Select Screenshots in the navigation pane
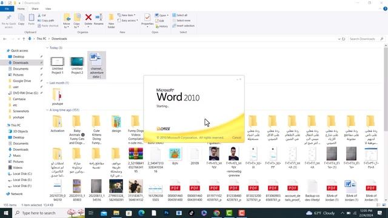The image size is (388, 218). click(x=21, y=111)
